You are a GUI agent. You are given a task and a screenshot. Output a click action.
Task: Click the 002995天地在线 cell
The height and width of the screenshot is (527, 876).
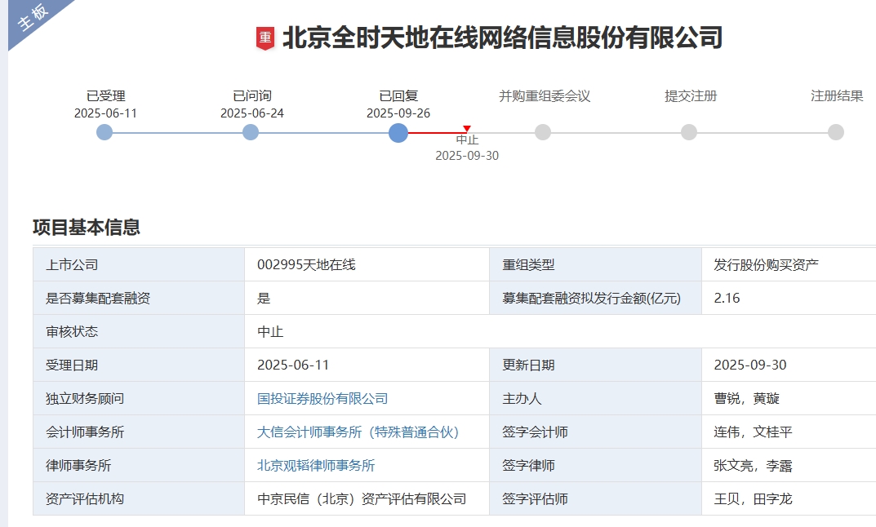(367, 264)
